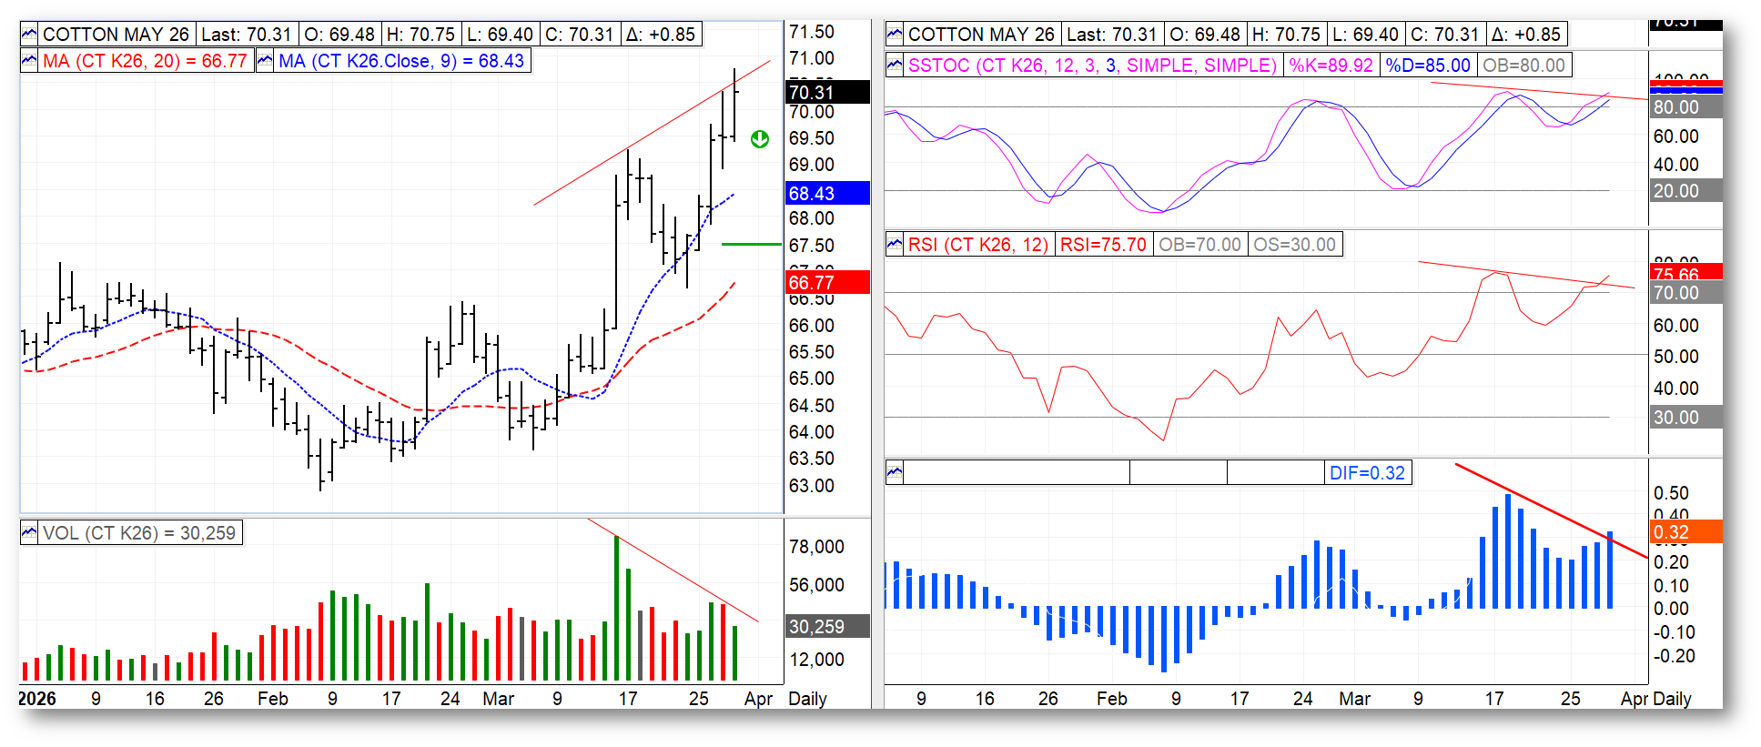Click the RSI indicator icon
Image resolution: width=1761 pixels, height=747 pixels.
pos(895,245)
